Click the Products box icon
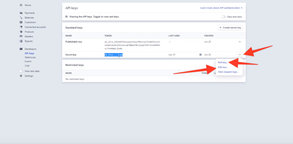 [21, 32]
